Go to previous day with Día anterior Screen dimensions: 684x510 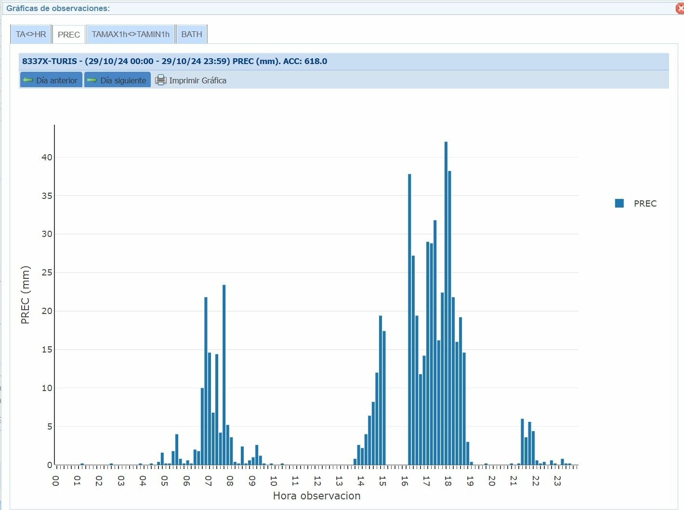coord(51,80)
